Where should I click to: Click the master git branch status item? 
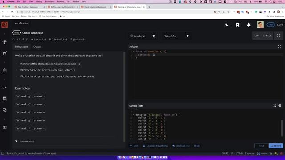pyautogui.click(x=262, y=153)
